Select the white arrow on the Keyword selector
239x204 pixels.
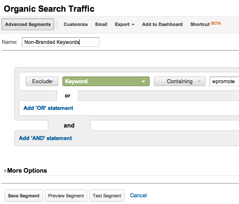tap(143, 82)
